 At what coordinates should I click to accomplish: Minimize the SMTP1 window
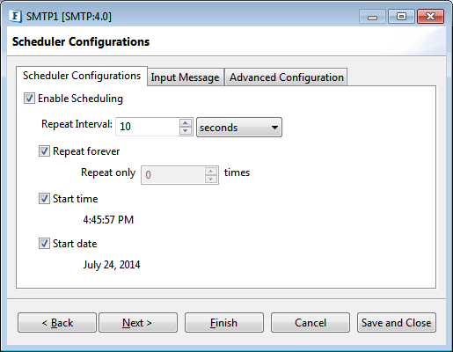coord(372,17)
